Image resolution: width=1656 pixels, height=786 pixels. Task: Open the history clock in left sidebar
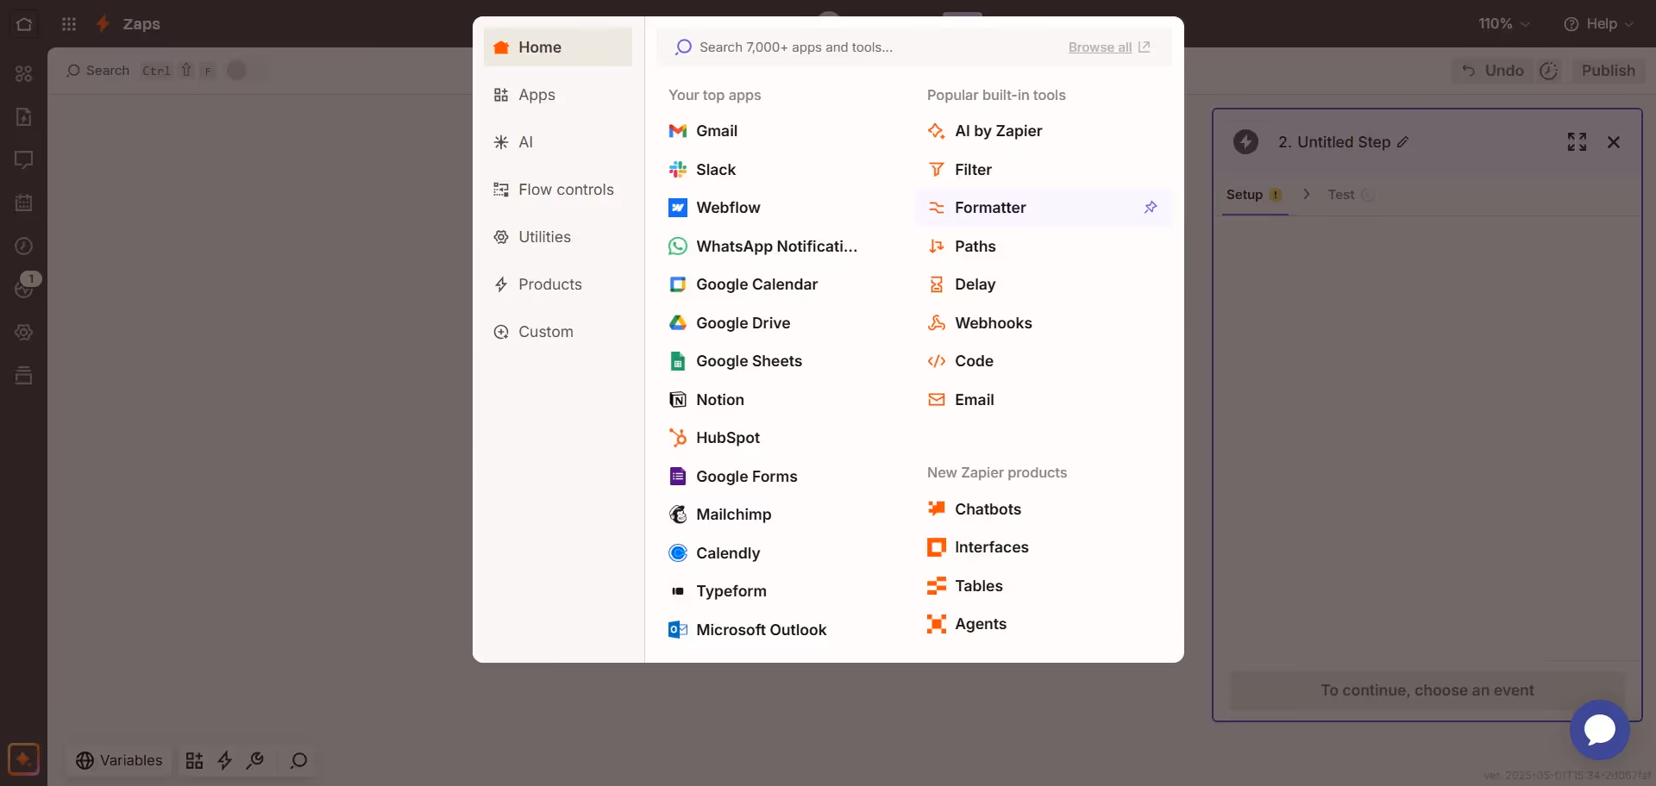[24, 246]
